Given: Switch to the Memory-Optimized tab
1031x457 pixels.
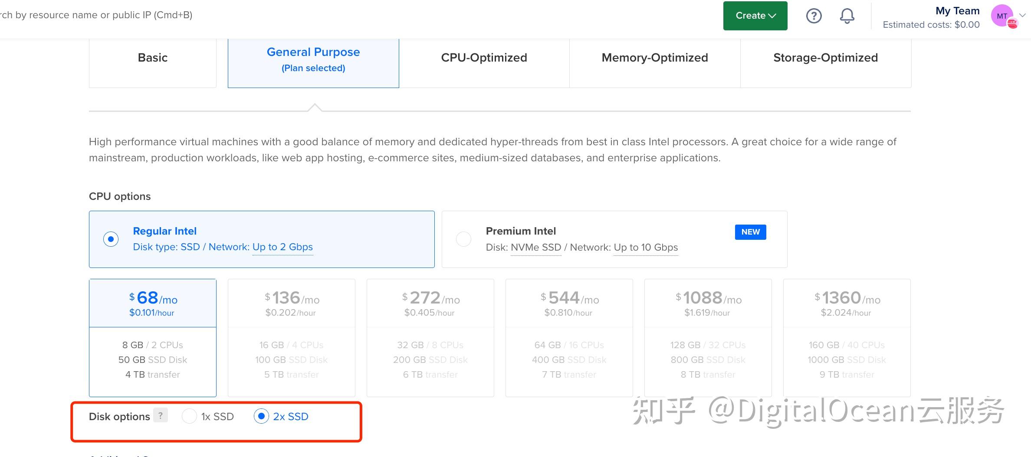Looking at the screenshot, I should (x=654, y=57).
